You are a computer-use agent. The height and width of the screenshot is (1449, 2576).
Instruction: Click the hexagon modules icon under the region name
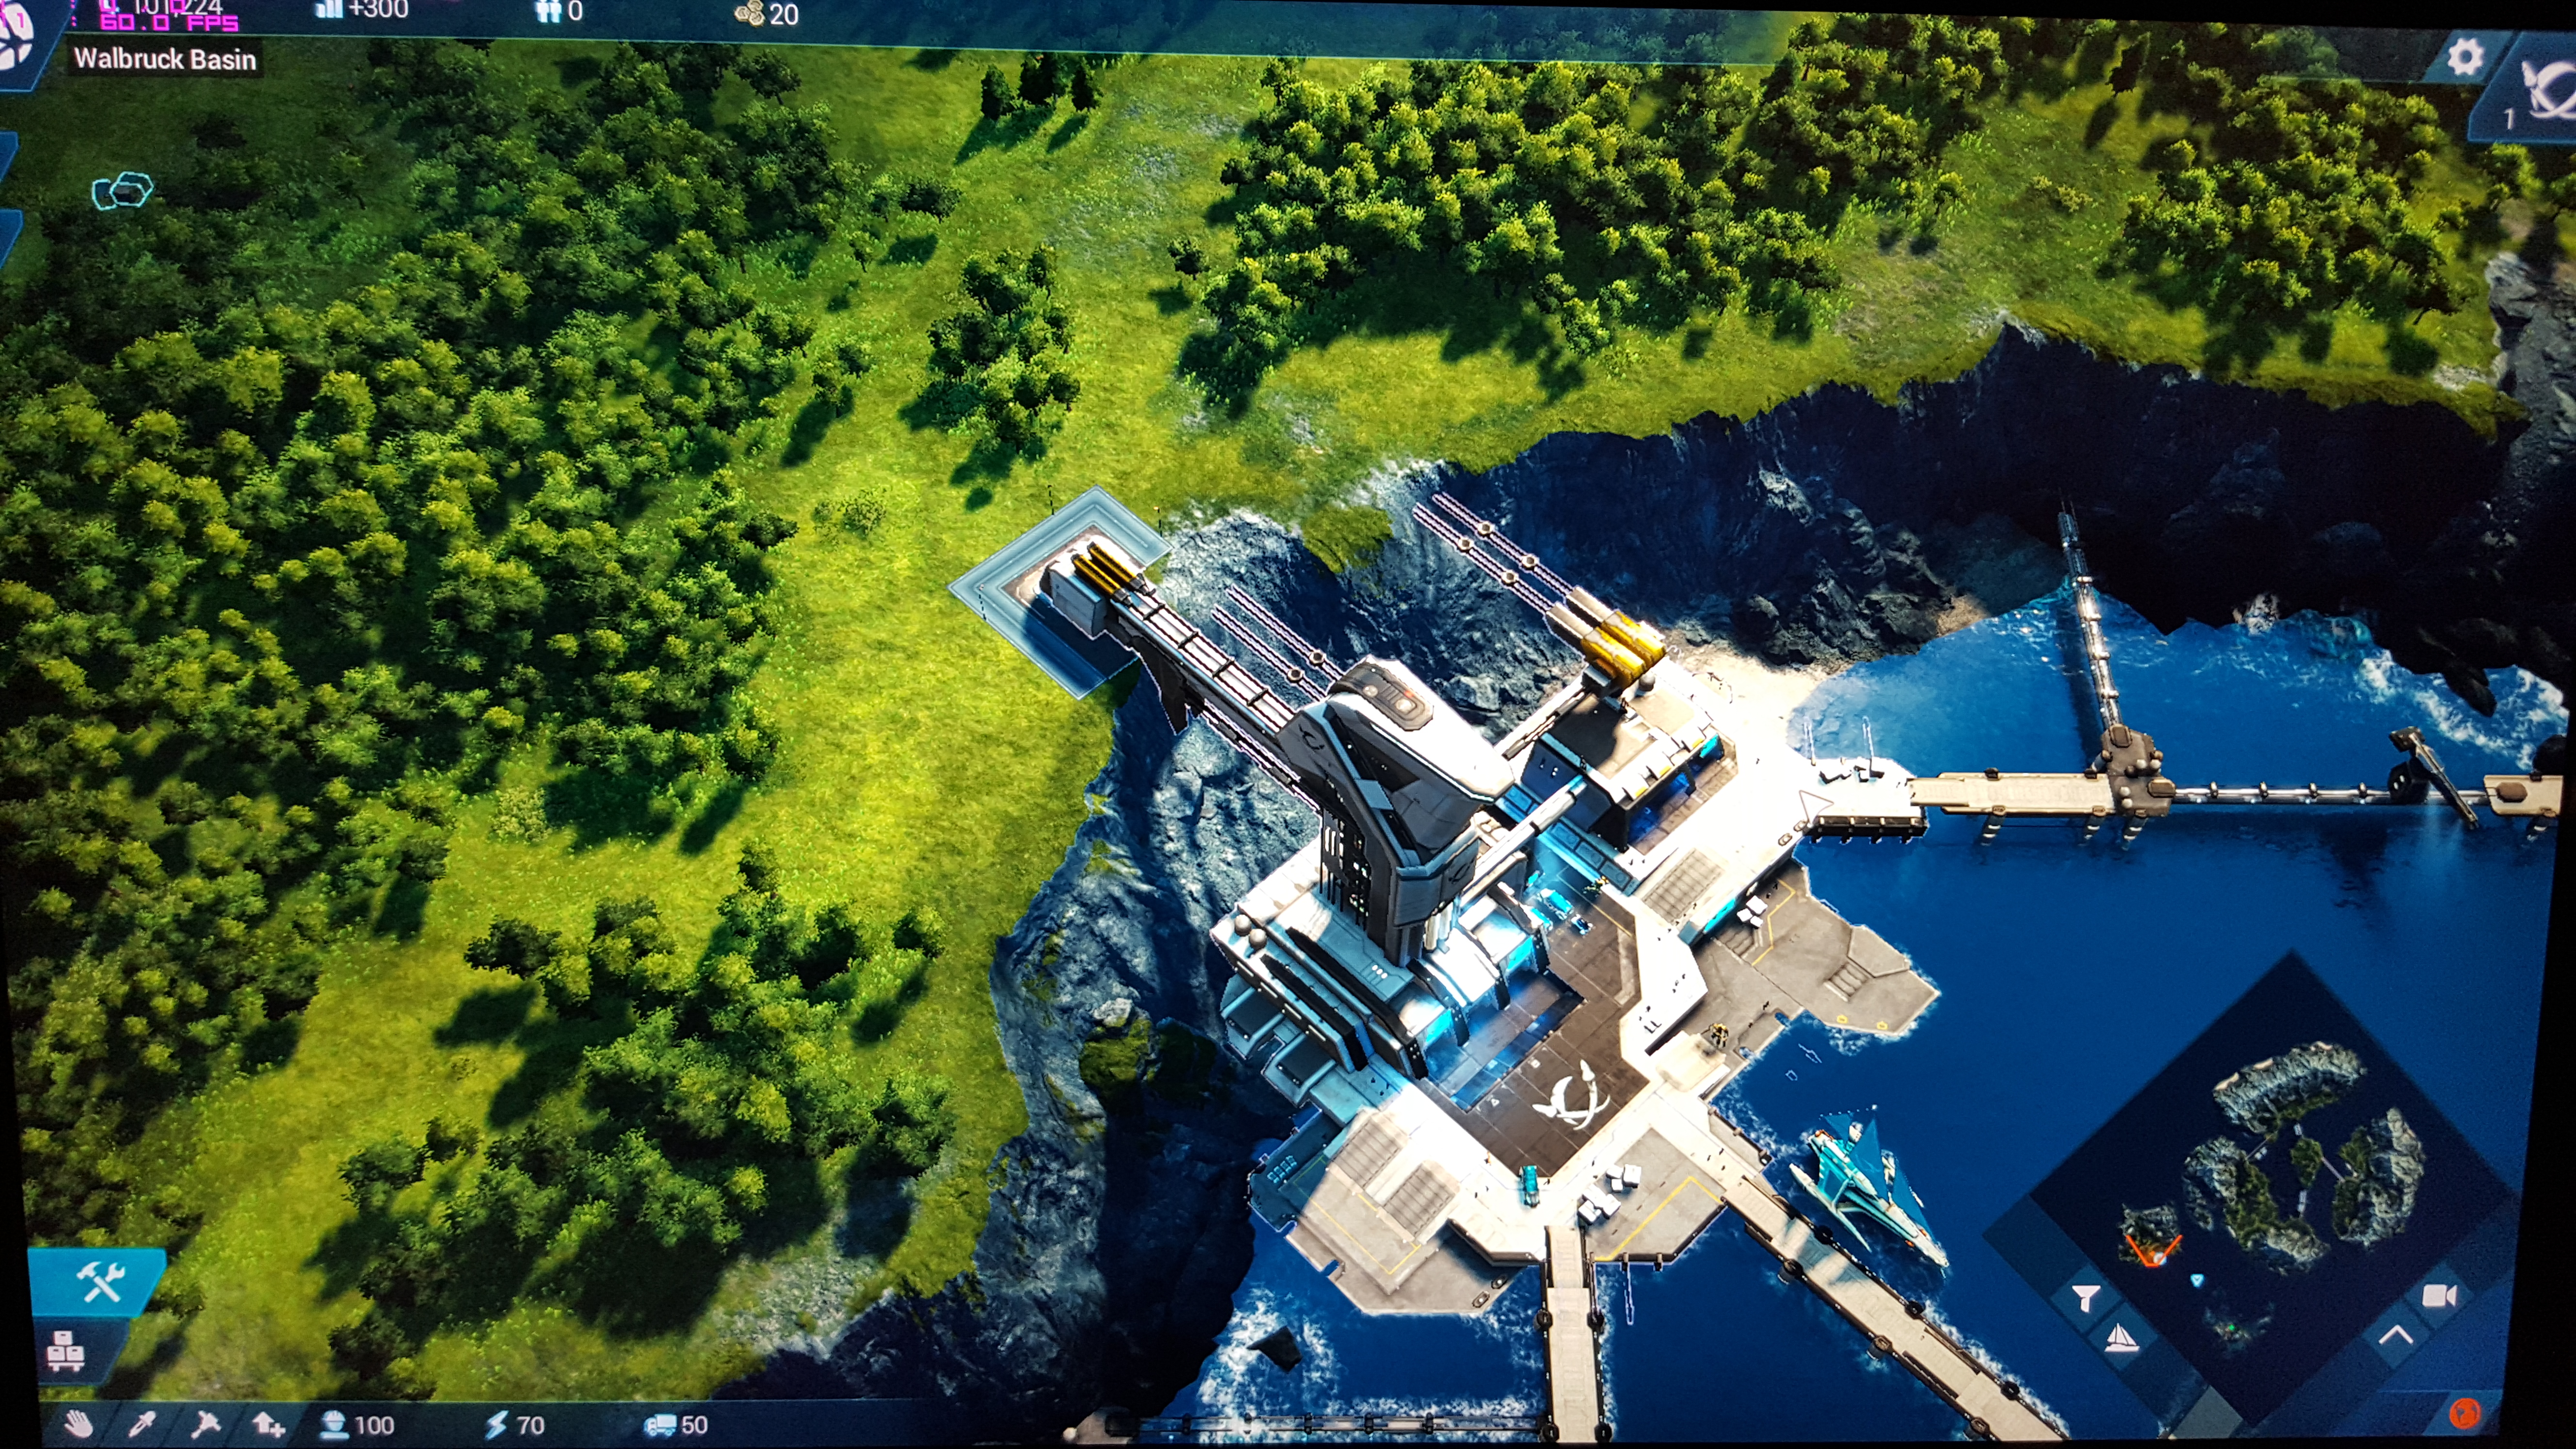122,190
